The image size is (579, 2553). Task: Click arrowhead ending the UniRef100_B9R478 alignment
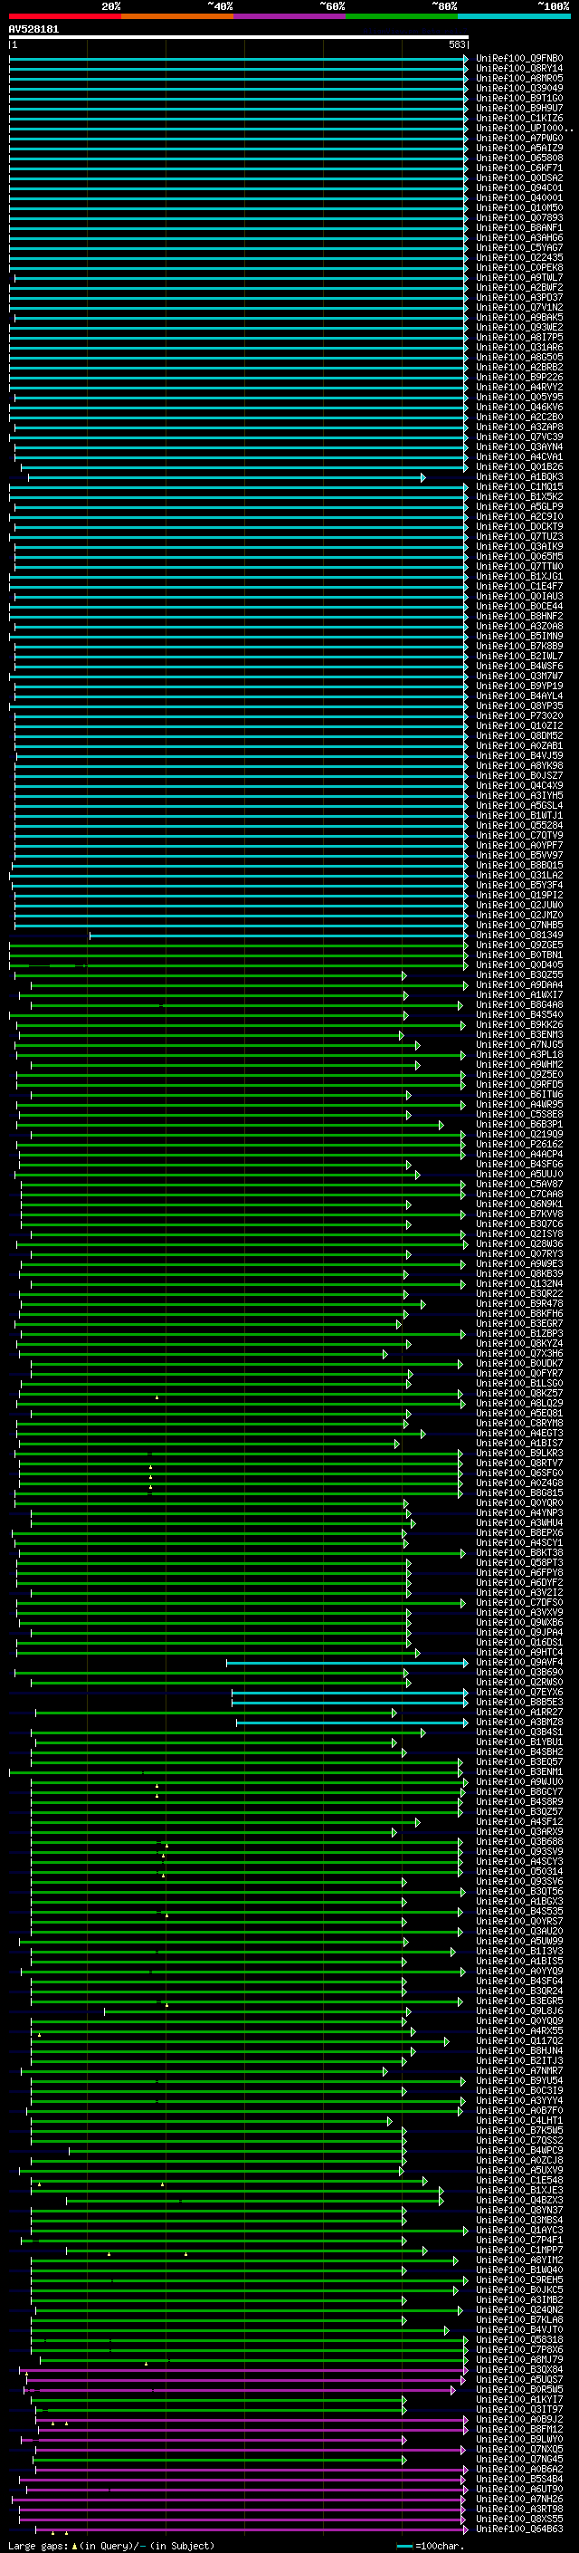(422, 1303)
